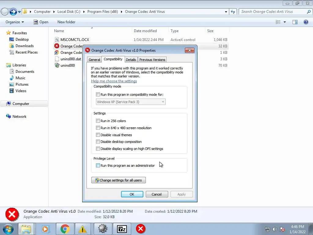The height and width of the screenshot is (235, 313).
Task: Click the Windows Start orb
Action: 8,229
